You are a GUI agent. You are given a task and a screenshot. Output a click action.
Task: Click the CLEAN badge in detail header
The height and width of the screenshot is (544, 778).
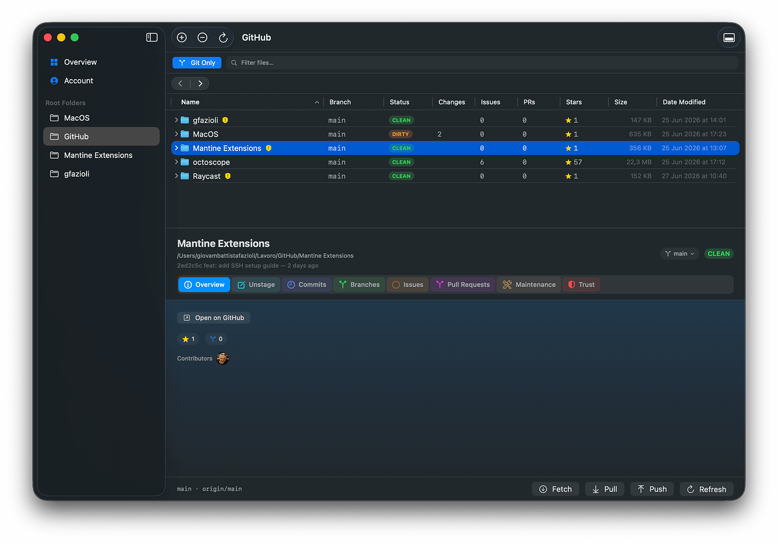[719, 254]
